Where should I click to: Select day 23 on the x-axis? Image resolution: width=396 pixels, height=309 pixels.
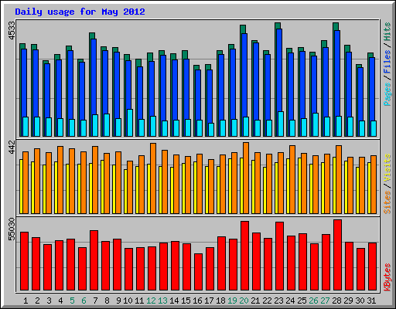(x=278, y=301)
